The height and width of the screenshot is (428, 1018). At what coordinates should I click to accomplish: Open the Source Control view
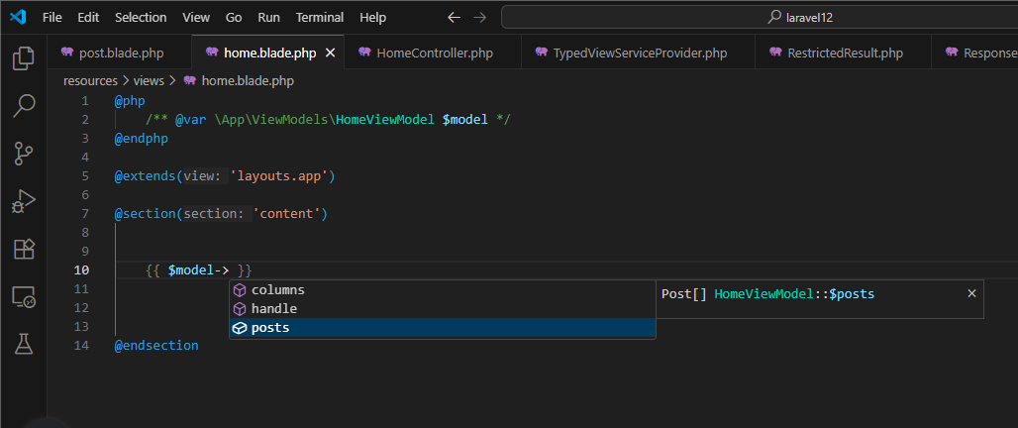(x=24, y=154)
